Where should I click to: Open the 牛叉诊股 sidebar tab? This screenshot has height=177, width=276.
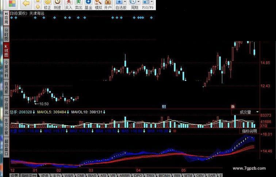(x=6, y=126)
